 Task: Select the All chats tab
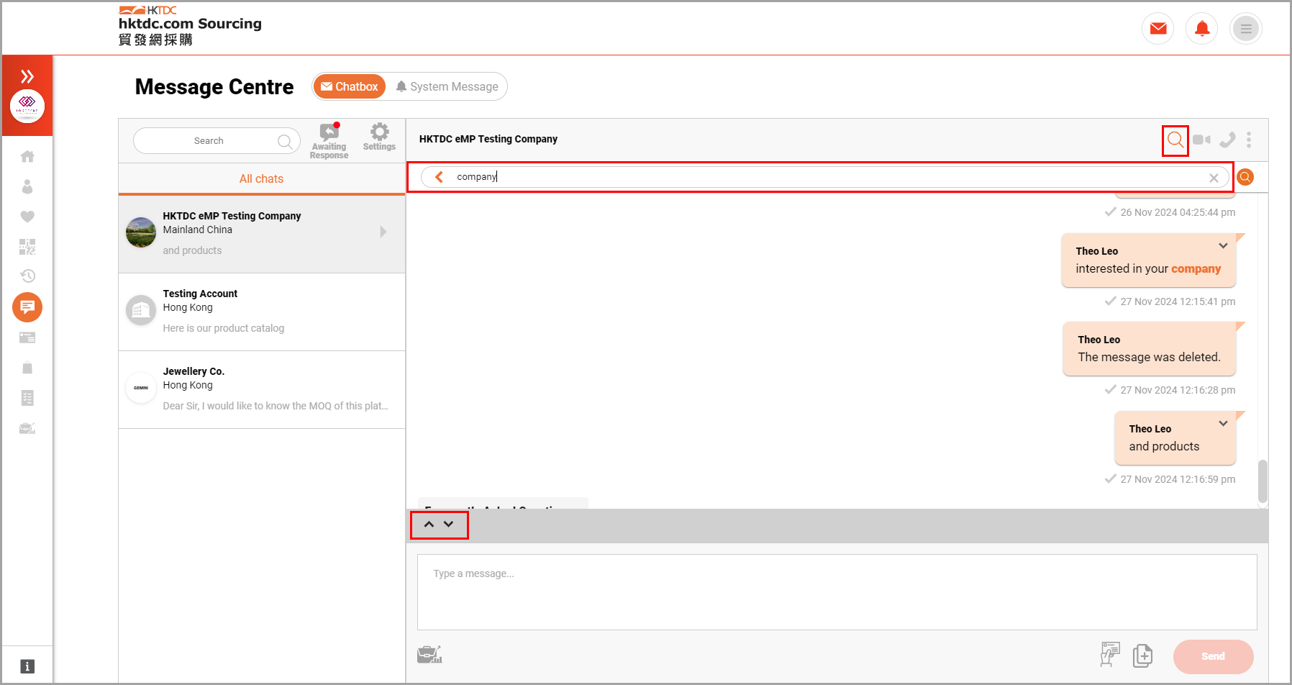pyautogui.click(x=261, y=178)
